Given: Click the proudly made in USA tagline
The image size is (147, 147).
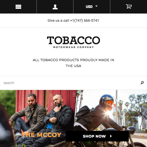Looking at the screenshot, I should coord(73,63).
